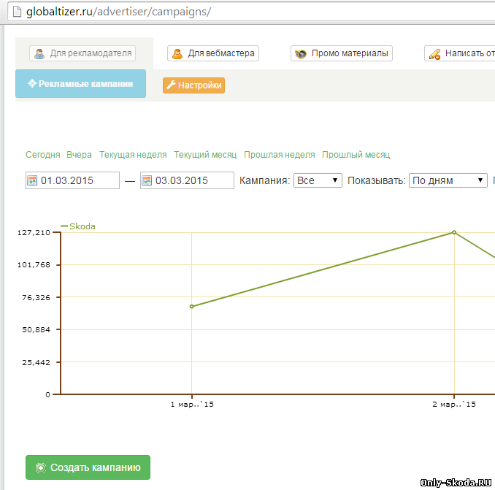This screenshot has width=495, height=490.
Task: Click the x-axis label 2 мар..`15
Action: coord(454,405)
